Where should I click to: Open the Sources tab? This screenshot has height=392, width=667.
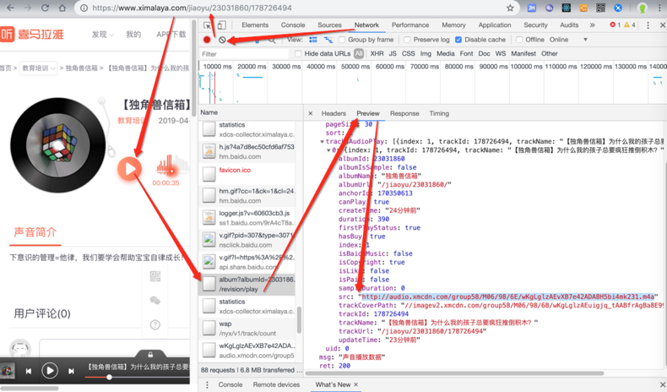329,25
